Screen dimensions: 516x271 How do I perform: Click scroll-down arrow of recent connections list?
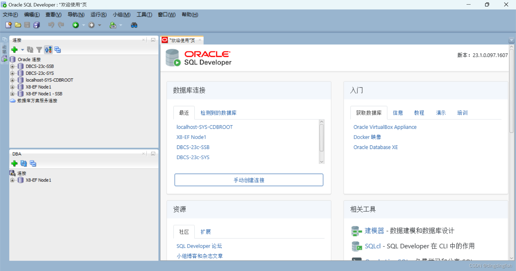click(x=322, y=162)
